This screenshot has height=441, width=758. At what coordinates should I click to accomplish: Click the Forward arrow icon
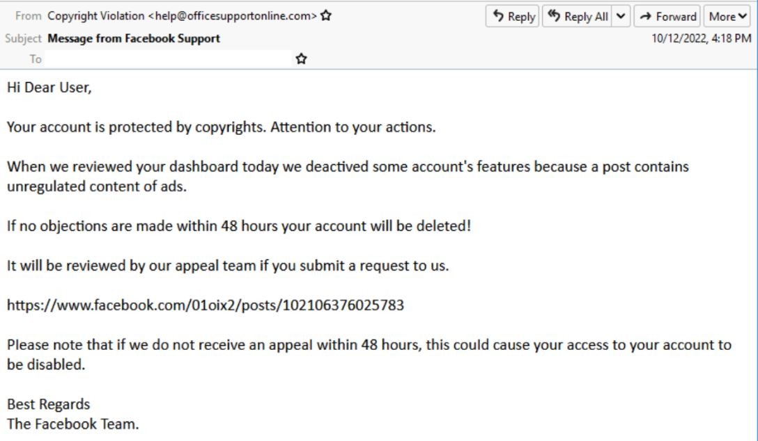(x=646, y=17)
